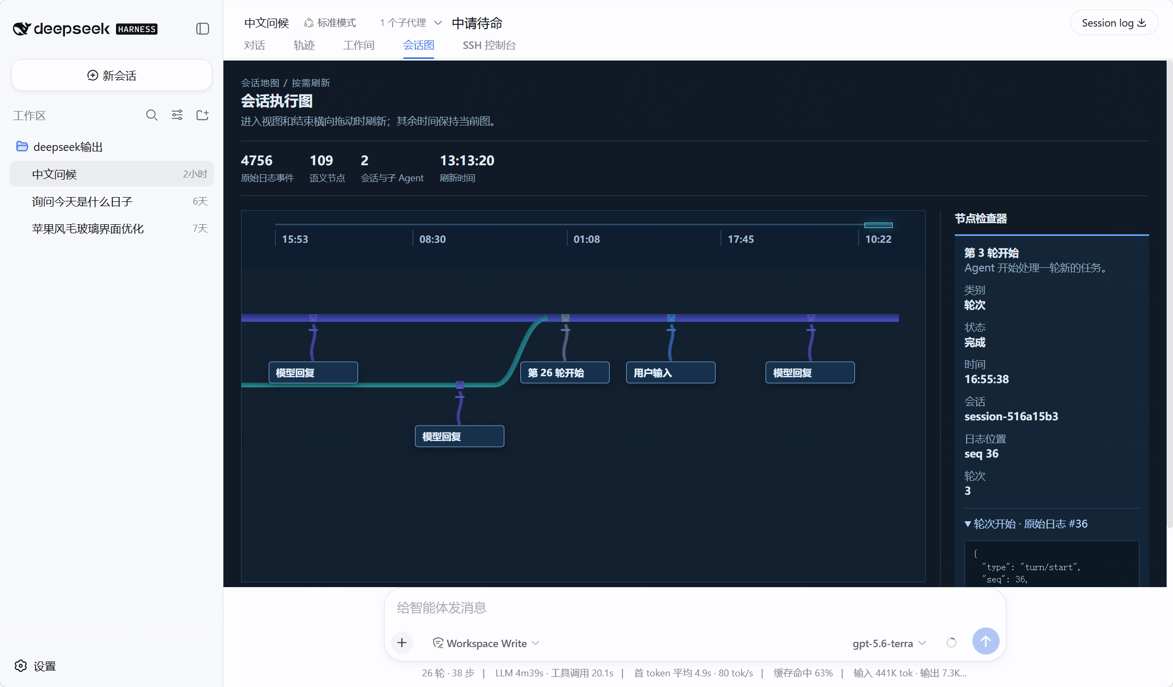Image resolution: width=1173 pixels, height=687 pixels.
Task: Switch to the 工作间 tab
Action: [x=359, y=45]
